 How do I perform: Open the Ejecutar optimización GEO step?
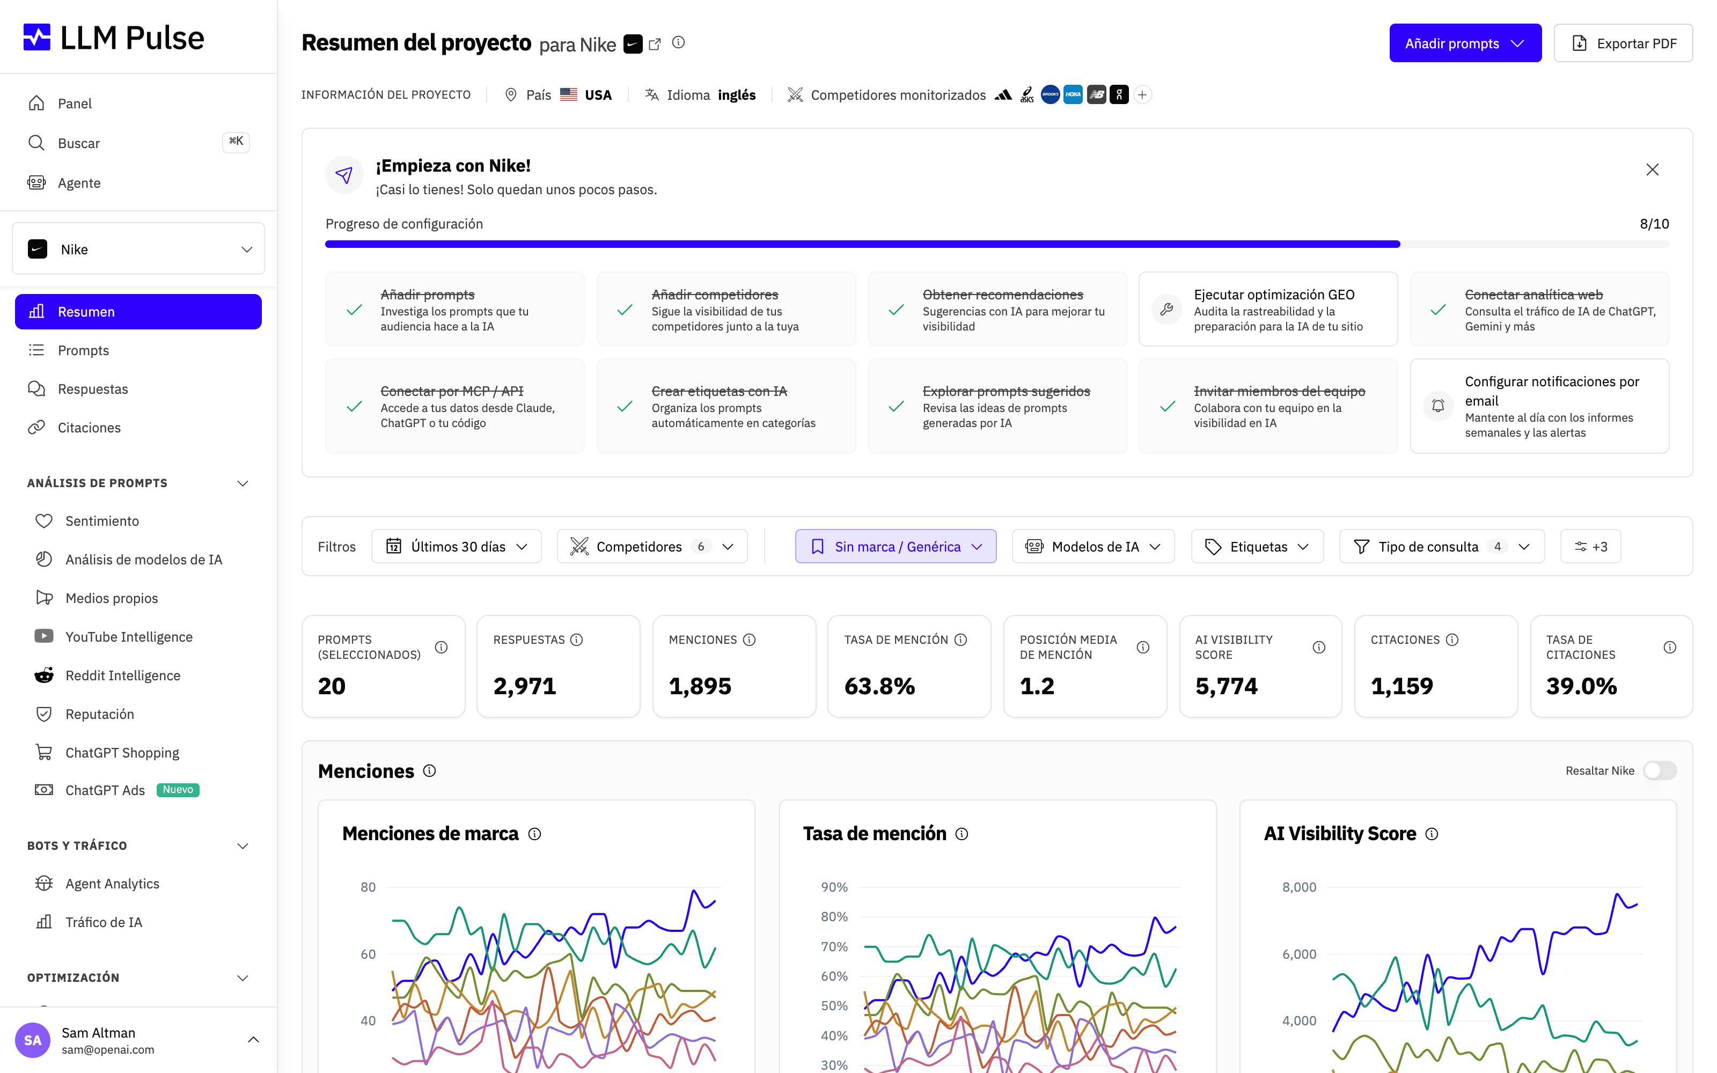(1268, 310)
